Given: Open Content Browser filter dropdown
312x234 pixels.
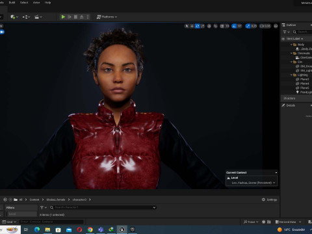Looking at the screenshot, I should 44,207.
